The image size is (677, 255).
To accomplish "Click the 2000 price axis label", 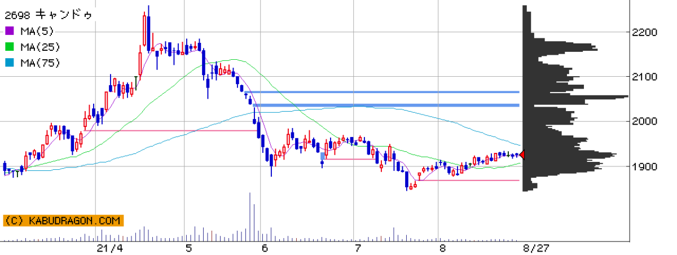I will point(644,121).
